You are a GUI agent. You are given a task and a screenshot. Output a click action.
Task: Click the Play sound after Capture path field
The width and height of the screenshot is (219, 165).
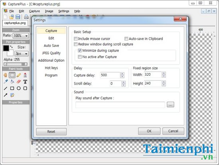120,105
